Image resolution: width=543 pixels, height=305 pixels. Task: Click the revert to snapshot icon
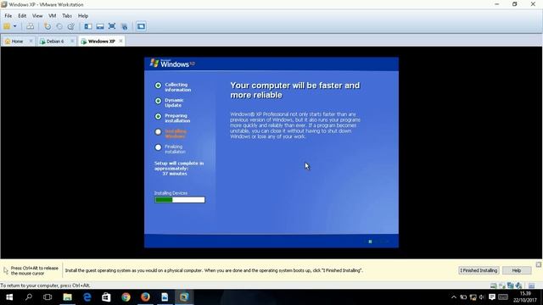point(59,26)
